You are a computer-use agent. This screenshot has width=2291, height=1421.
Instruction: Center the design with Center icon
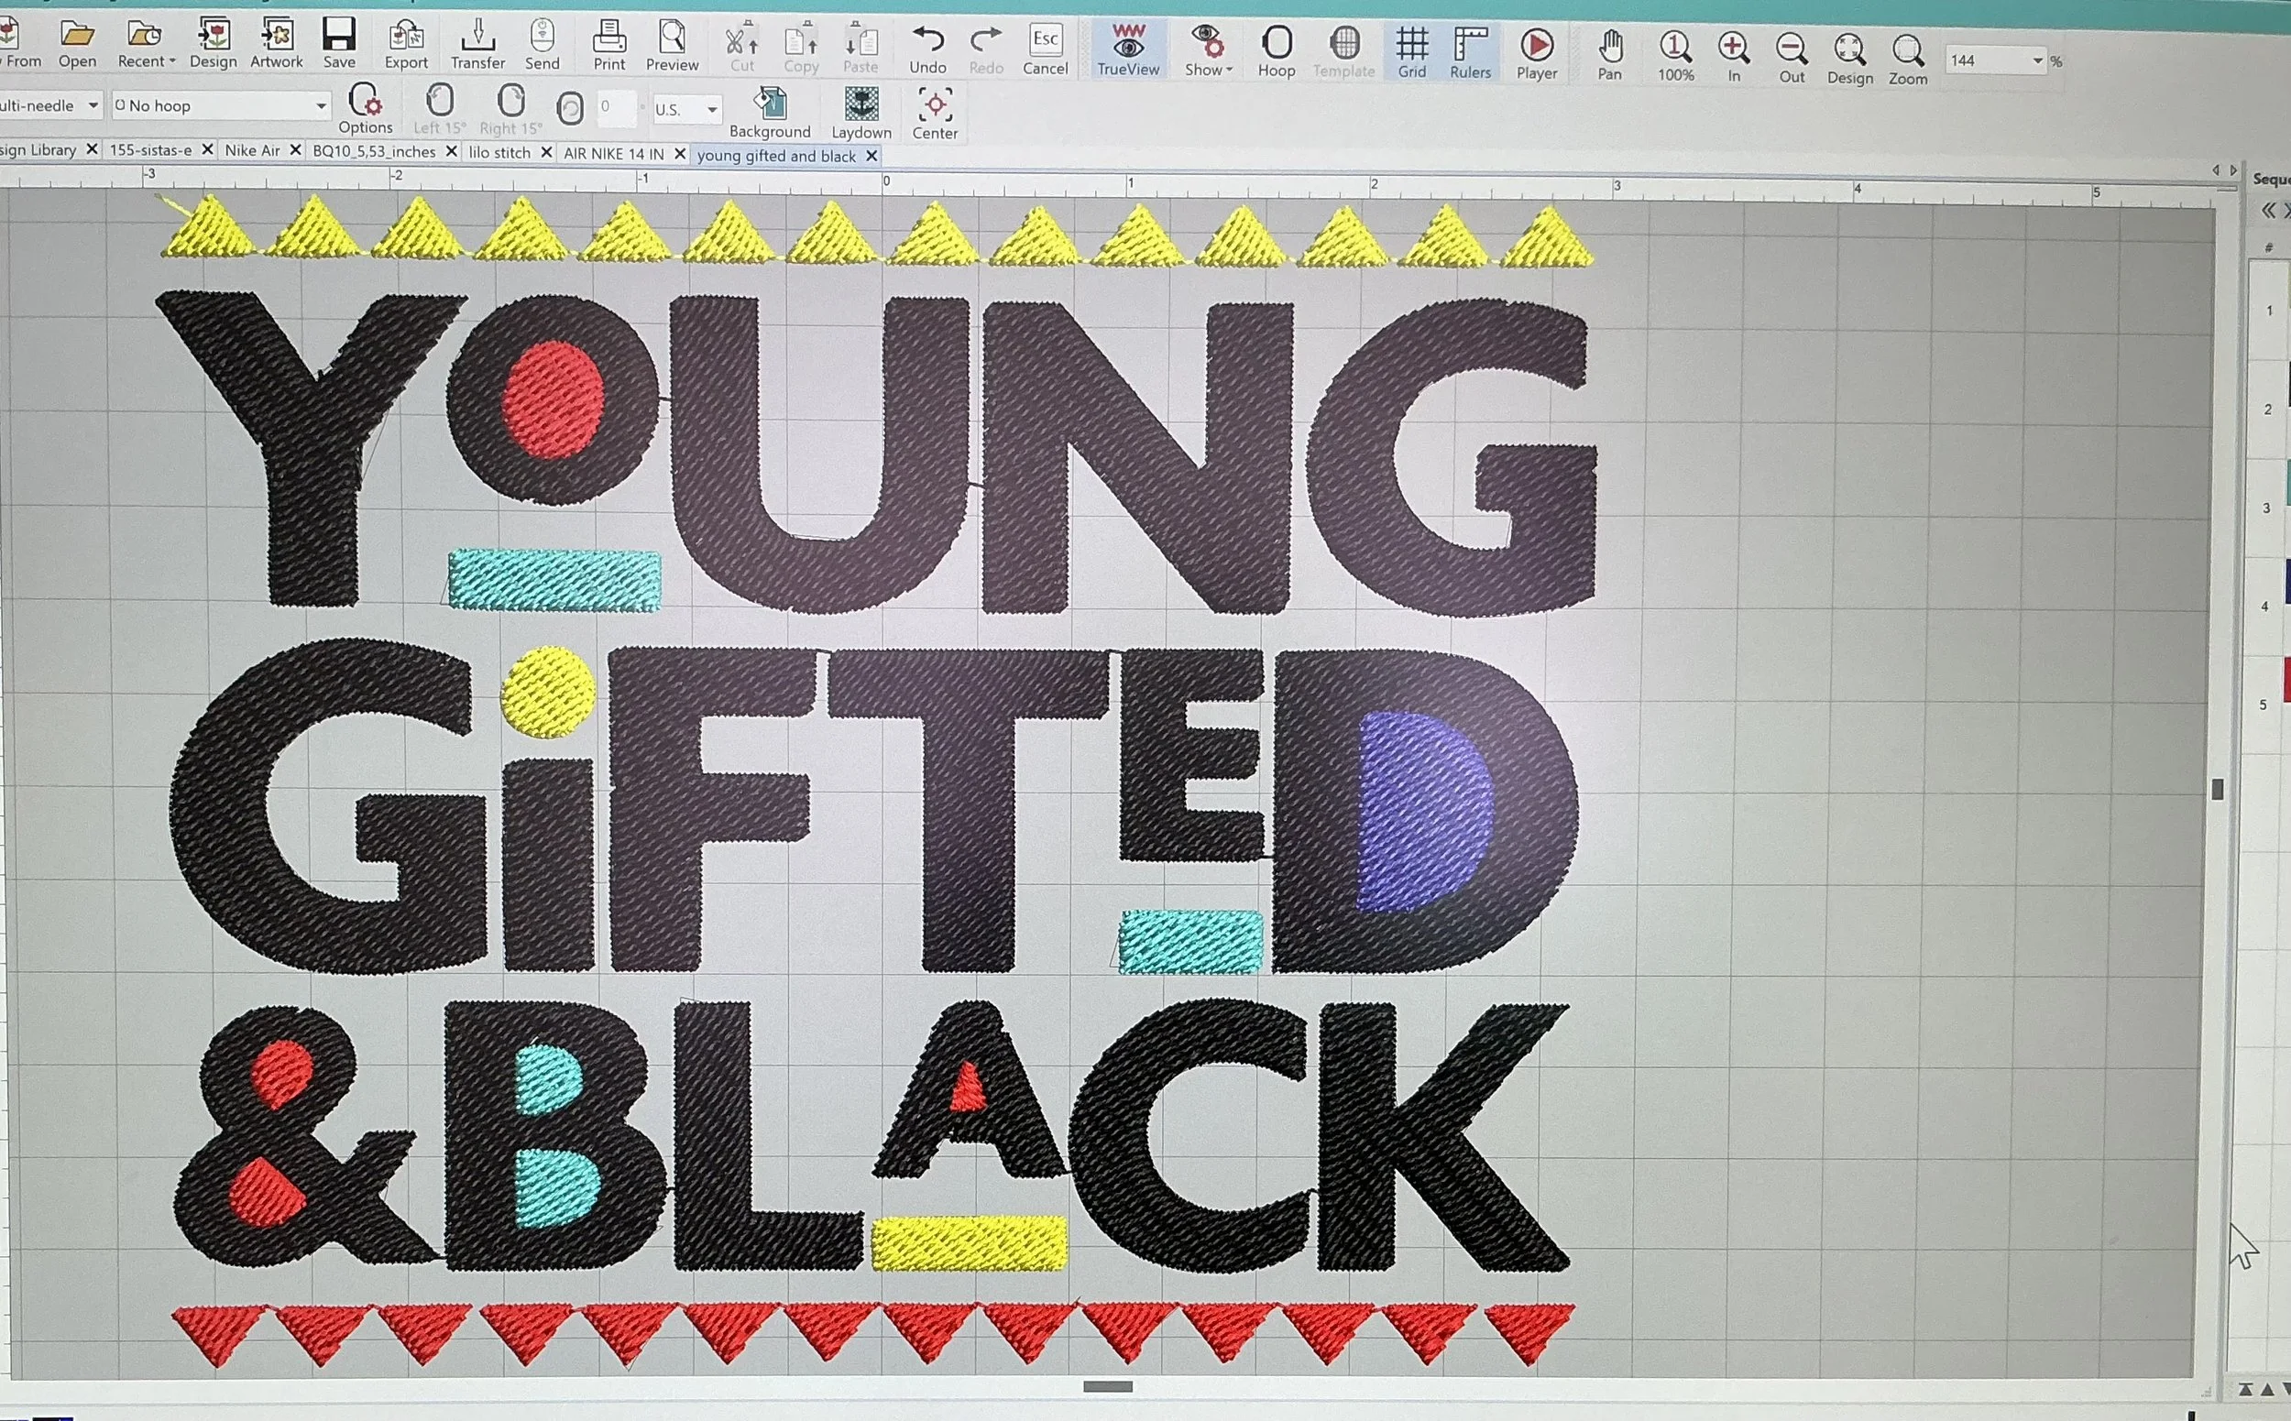pos(935,105)
